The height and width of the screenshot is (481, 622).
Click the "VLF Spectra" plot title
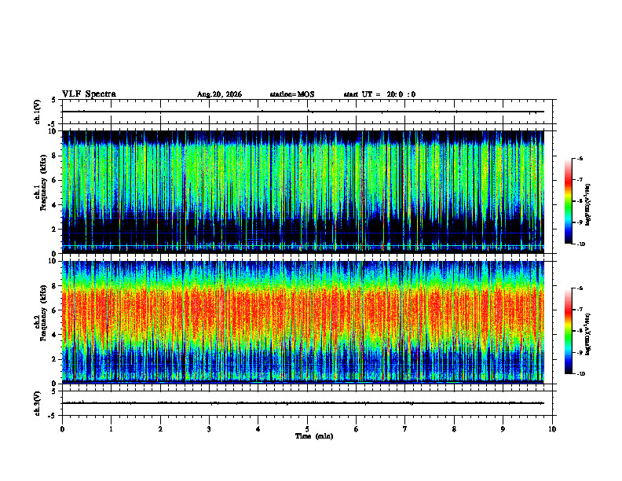(x=89, y=94)
